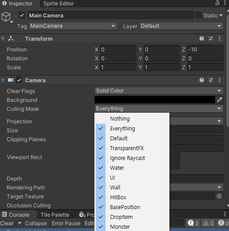Toggle console info messages count
229x231 pixels.
click(193, 223)
